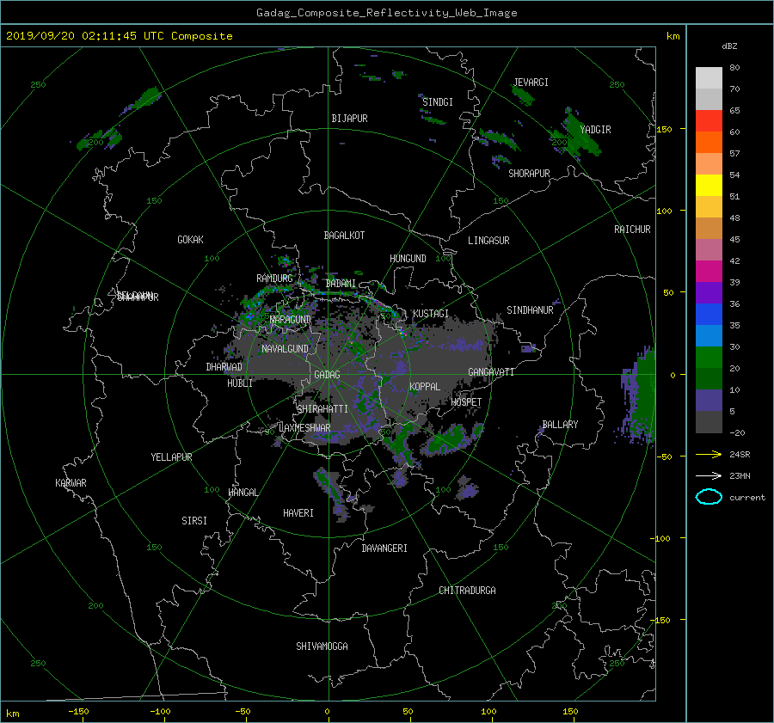Screen dimensions: 774x723
Task: Click the RAICHUR city label
Action: [x=632, y=230]
